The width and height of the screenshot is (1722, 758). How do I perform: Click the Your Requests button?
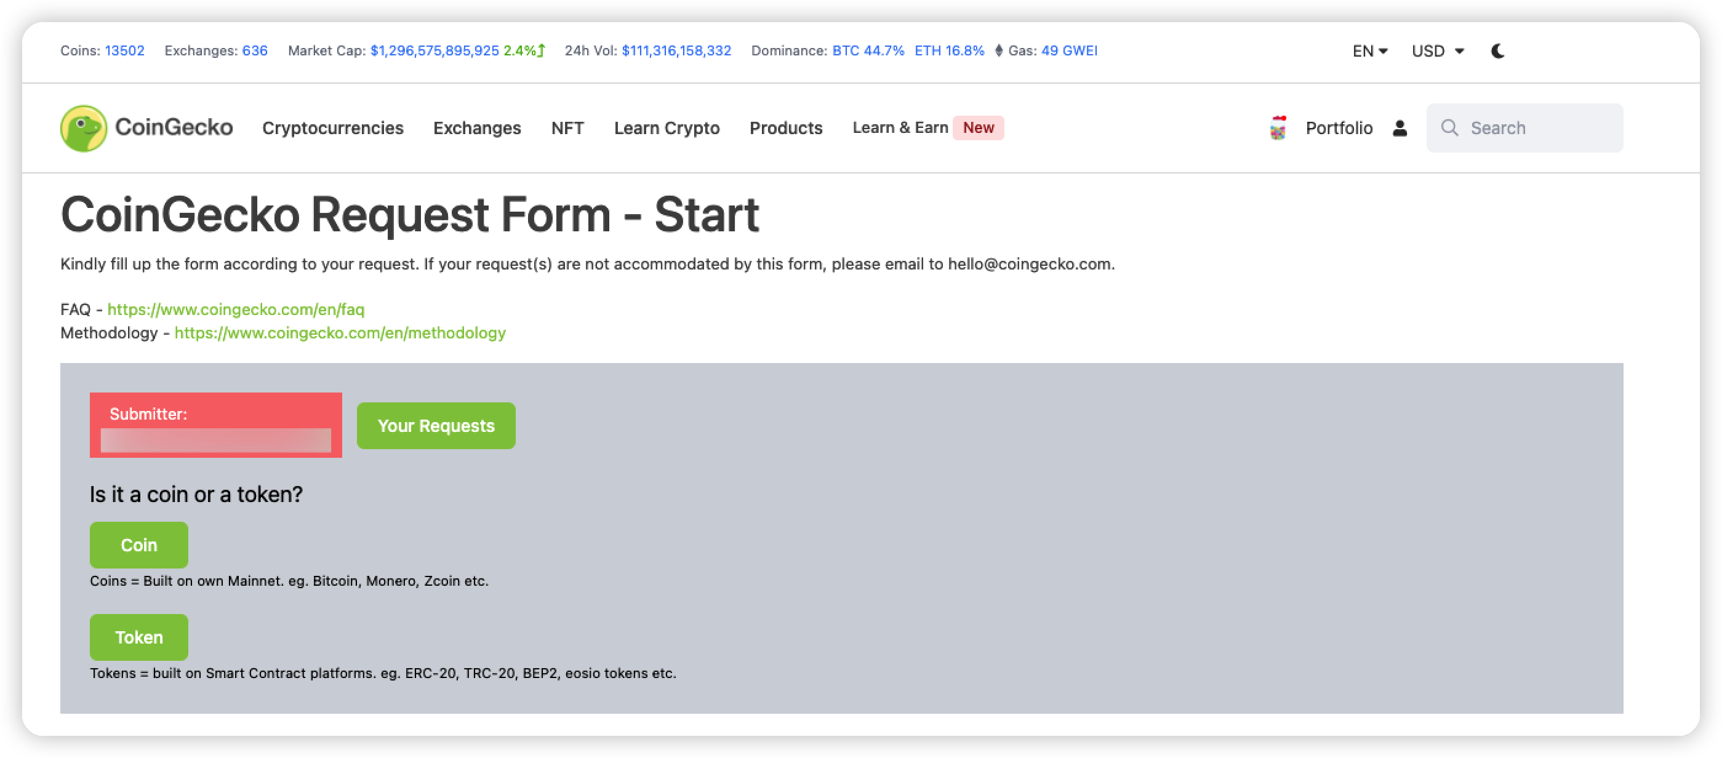(436, 425)
